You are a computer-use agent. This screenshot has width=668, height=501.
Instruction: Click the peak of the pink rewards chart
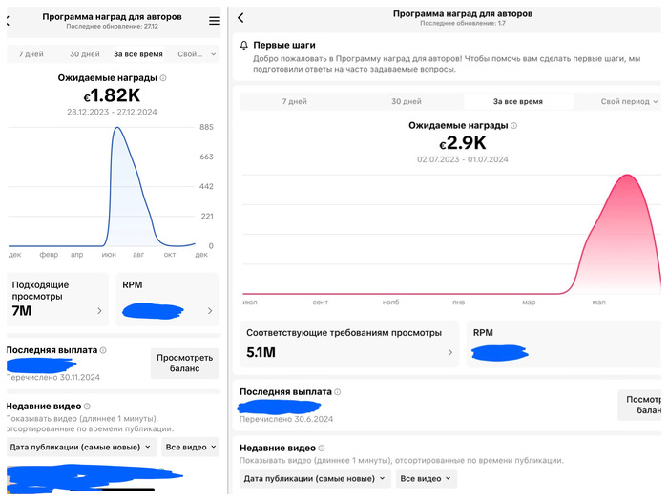click(627, 176)
